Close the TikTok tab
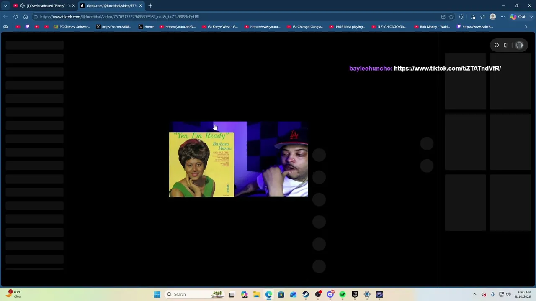Image resolution: width=536 pixels, height=301 pixels. pos(140,5)
